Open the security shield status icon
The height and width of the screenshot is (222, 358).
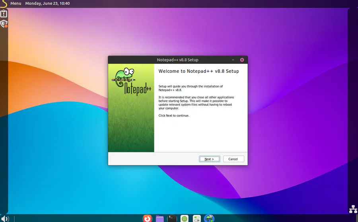(4, 24)
